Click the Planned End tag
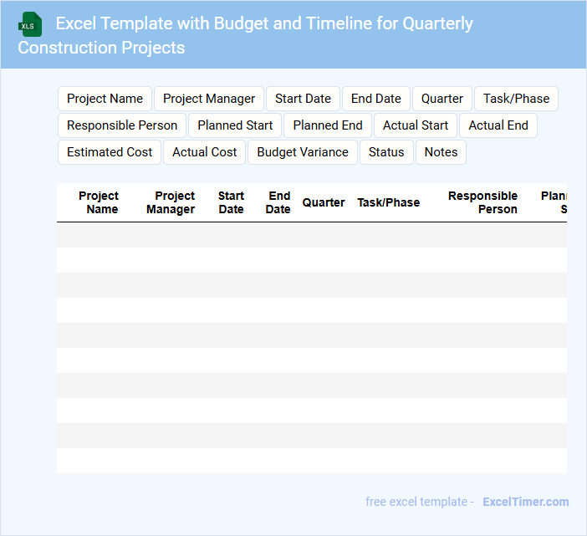Viewport: 587px width, 536px height. [x=328, y=125]
